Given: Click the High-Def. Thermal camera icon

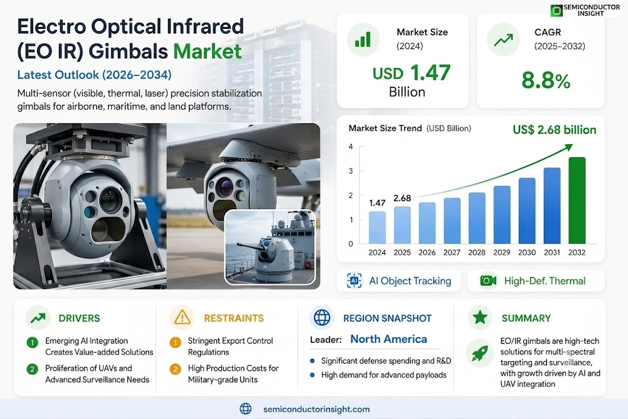Looking at the screenshot, I should click(488, 281).
